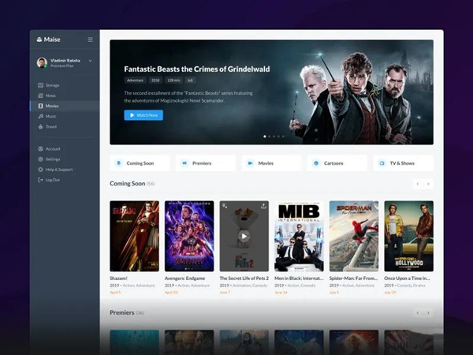The image size is (473, 355).
Task: Open the Avengers: Endgame poster
Action: (x=189, y=236)
